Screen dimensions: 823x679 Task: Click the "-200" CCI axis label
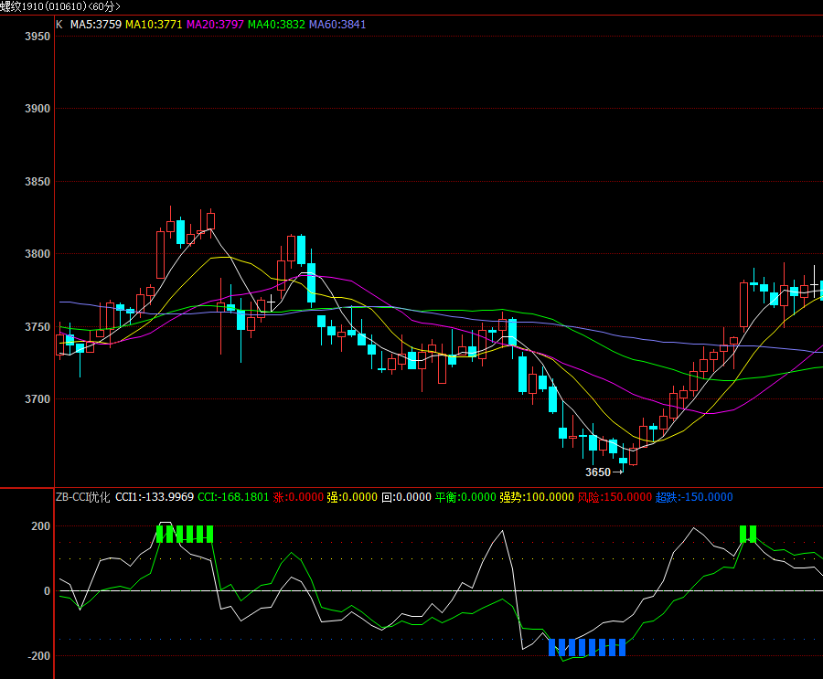38,656
